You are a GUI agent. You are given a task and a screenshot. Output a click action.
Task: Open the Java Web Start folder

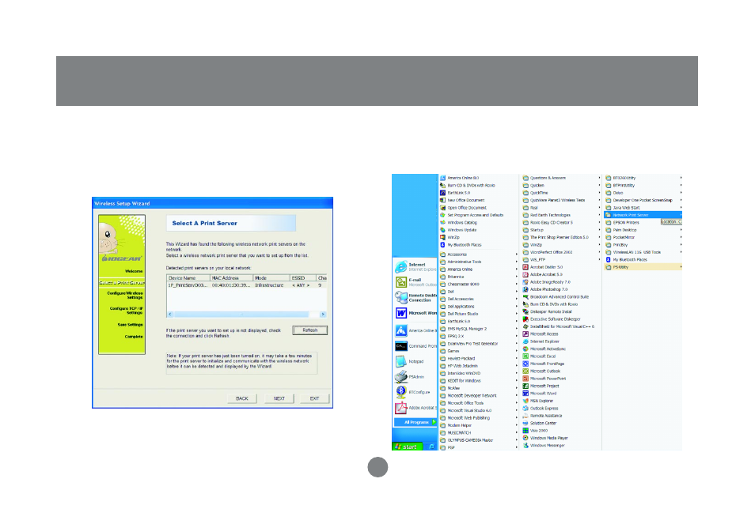coord(643,208)
